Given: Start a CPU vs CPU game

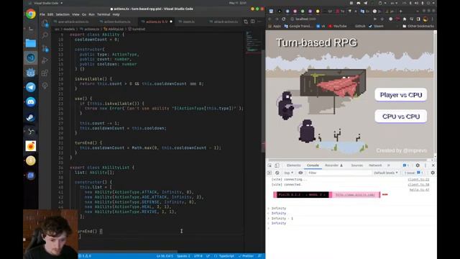Looking at the screenshot, I should (401, 117).
